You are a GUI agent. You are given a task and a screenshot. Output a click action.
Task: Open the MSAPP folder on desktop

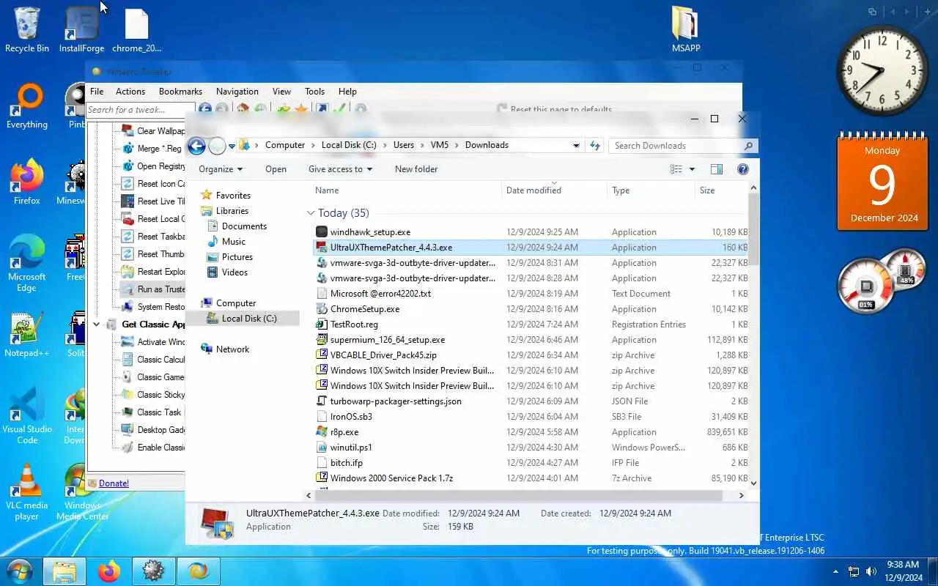coord(686,29)
